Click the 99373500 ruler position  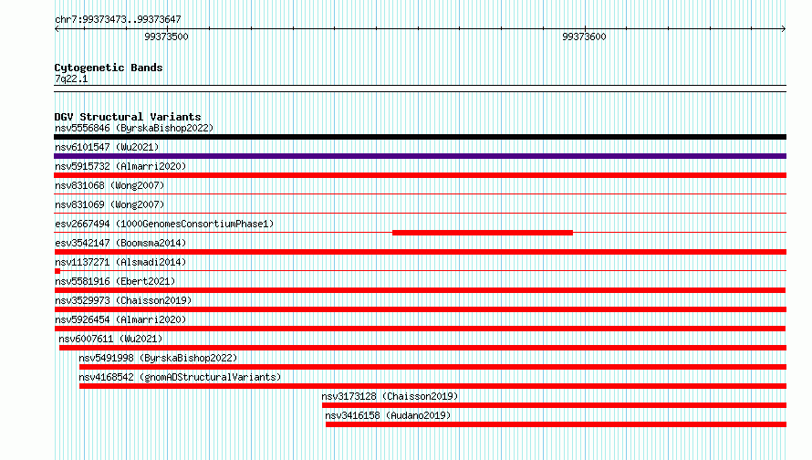pyautogui.click(x=166, y=37)
